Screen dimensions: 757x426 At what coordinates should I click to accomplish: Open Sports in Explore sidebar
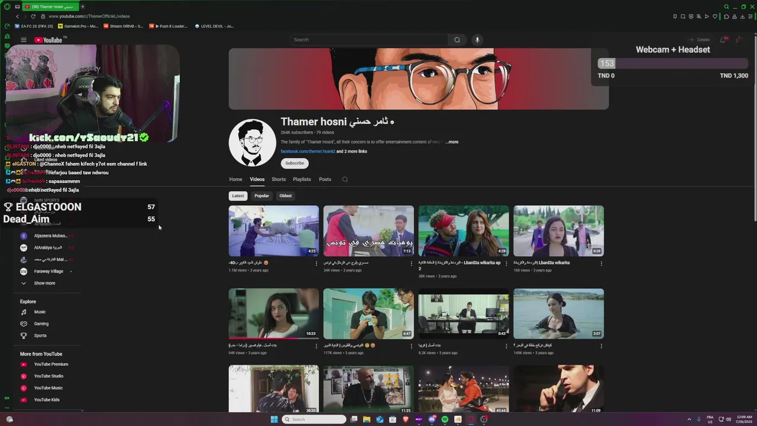pos(40,335)
